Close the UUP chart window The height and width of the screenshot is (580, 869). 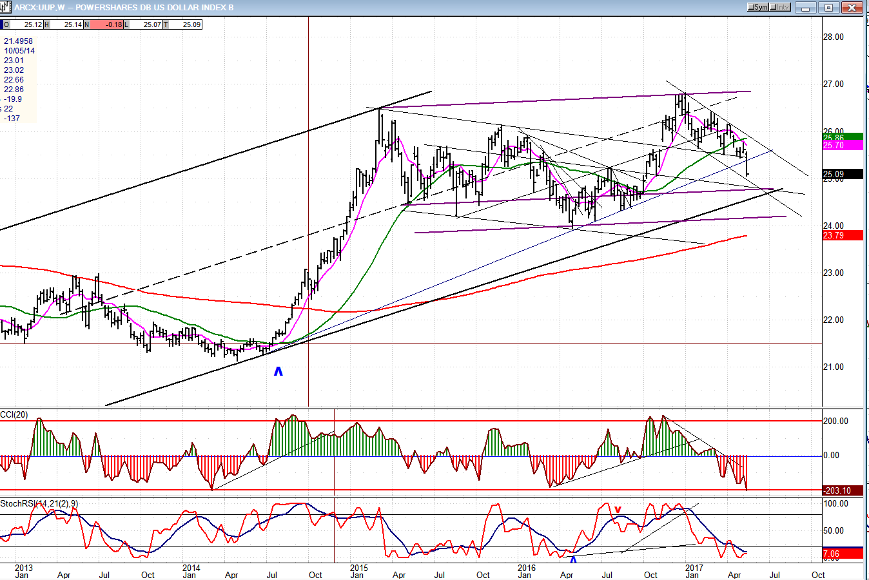tap(852, 8)
